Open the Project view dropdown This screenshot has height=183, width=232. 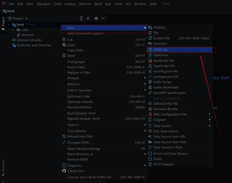pyautogui.click(x=26, y=19)
